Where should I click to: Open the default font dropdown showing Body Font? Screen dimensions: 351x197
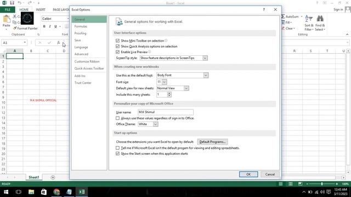[206, 76]
